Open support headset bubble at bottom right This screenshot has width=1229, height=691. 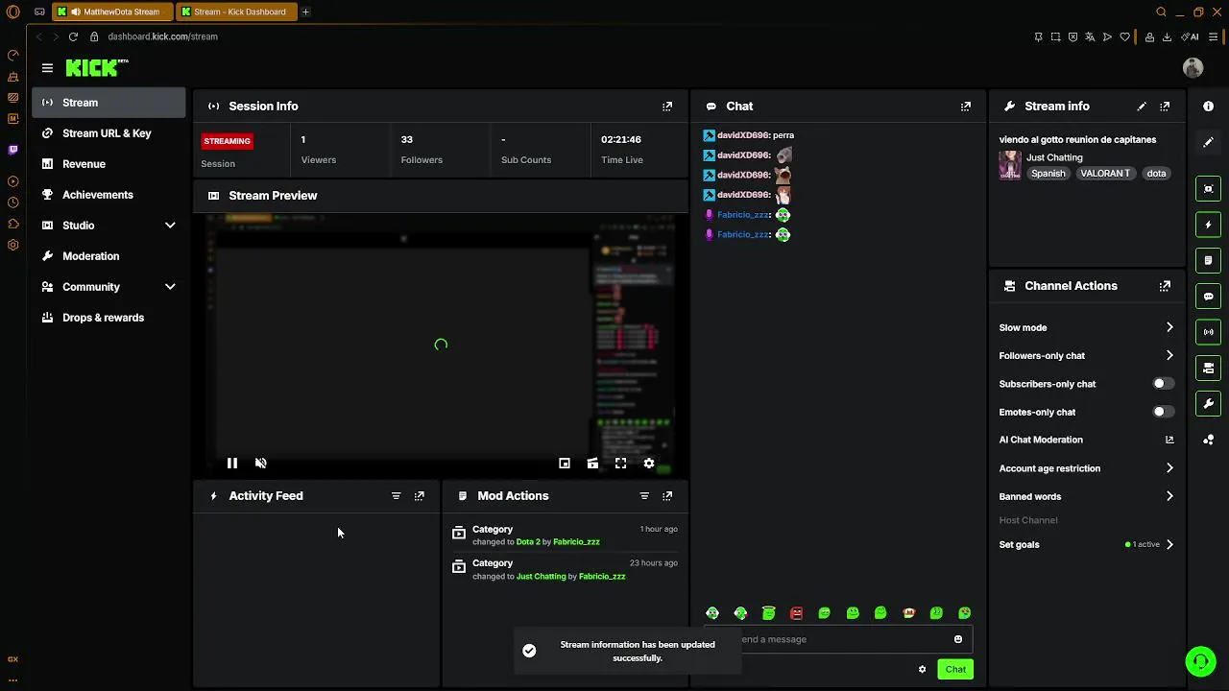click(1200, 661)
